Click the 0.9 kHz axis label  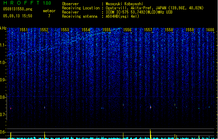(3, 80)
